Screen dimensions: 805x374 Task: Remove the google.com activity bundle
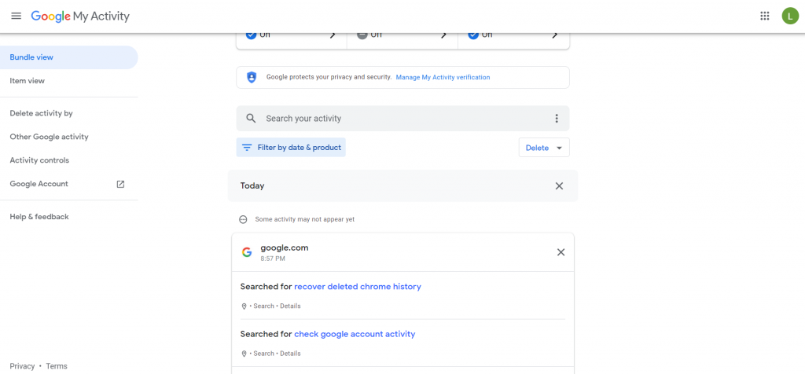561,252
